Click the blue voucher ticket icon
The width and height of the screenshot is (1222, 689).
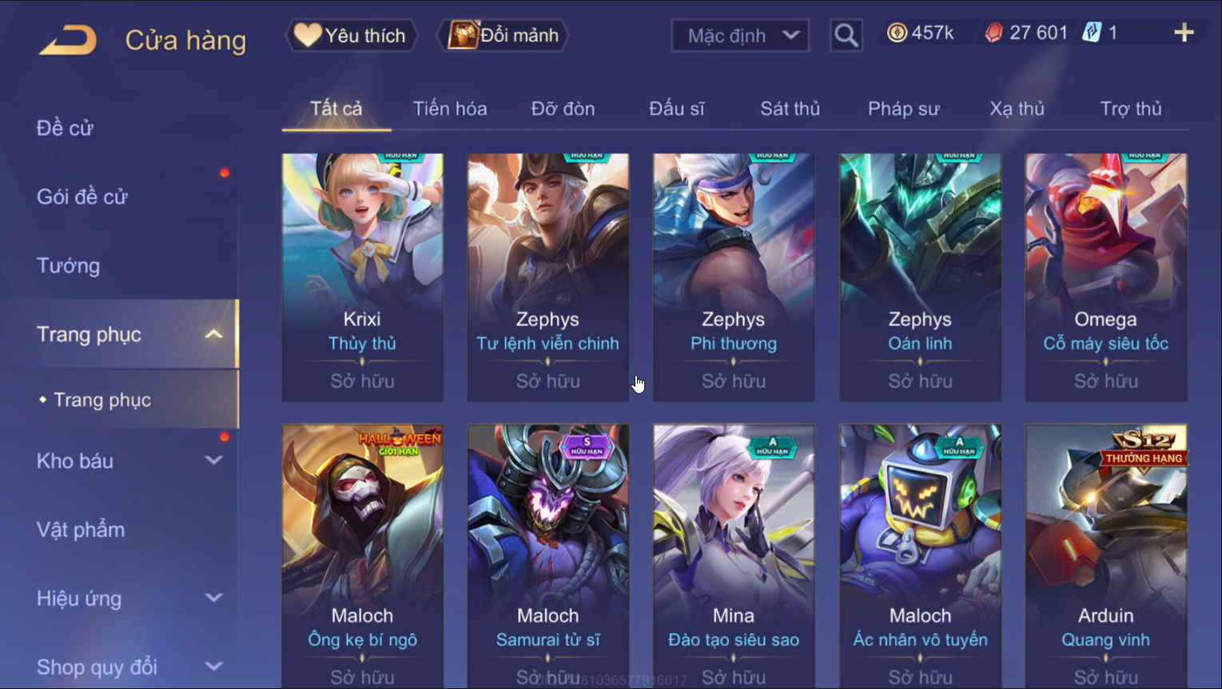(x=1091, y=33)
